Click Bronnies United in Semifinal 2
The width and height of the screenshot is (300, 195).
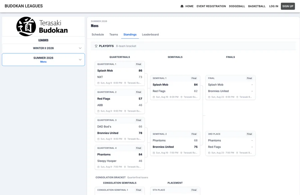pyautogui.click(x=163, y=147)
